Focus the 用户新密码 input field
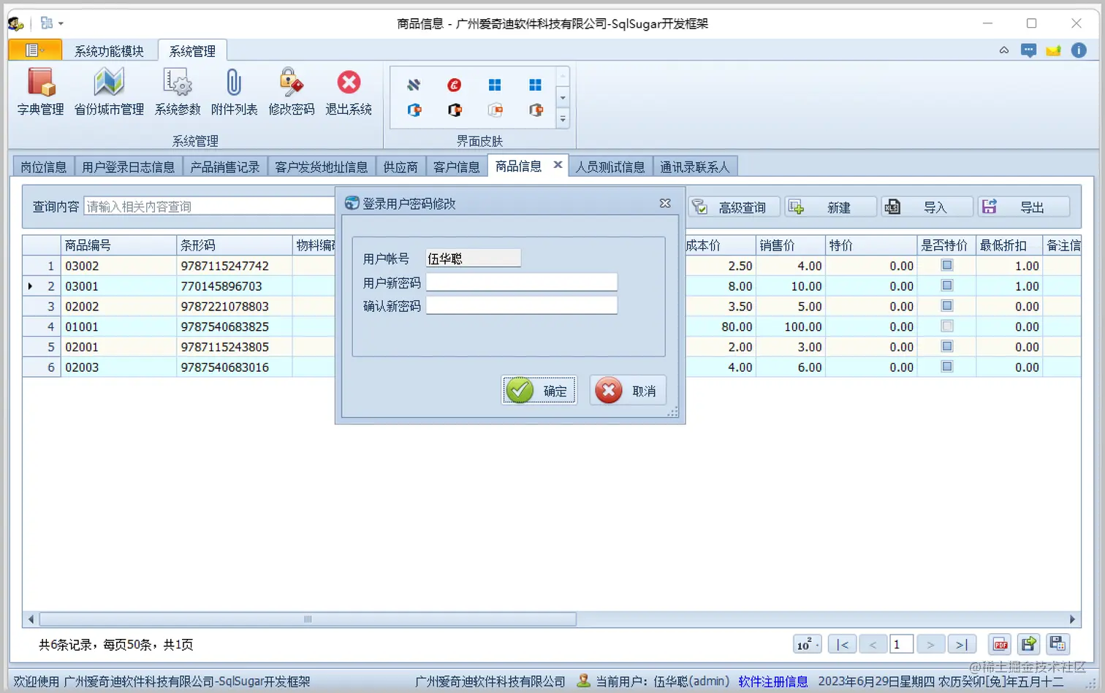Screen dimensions: 1105x693 tap(522, 282)
